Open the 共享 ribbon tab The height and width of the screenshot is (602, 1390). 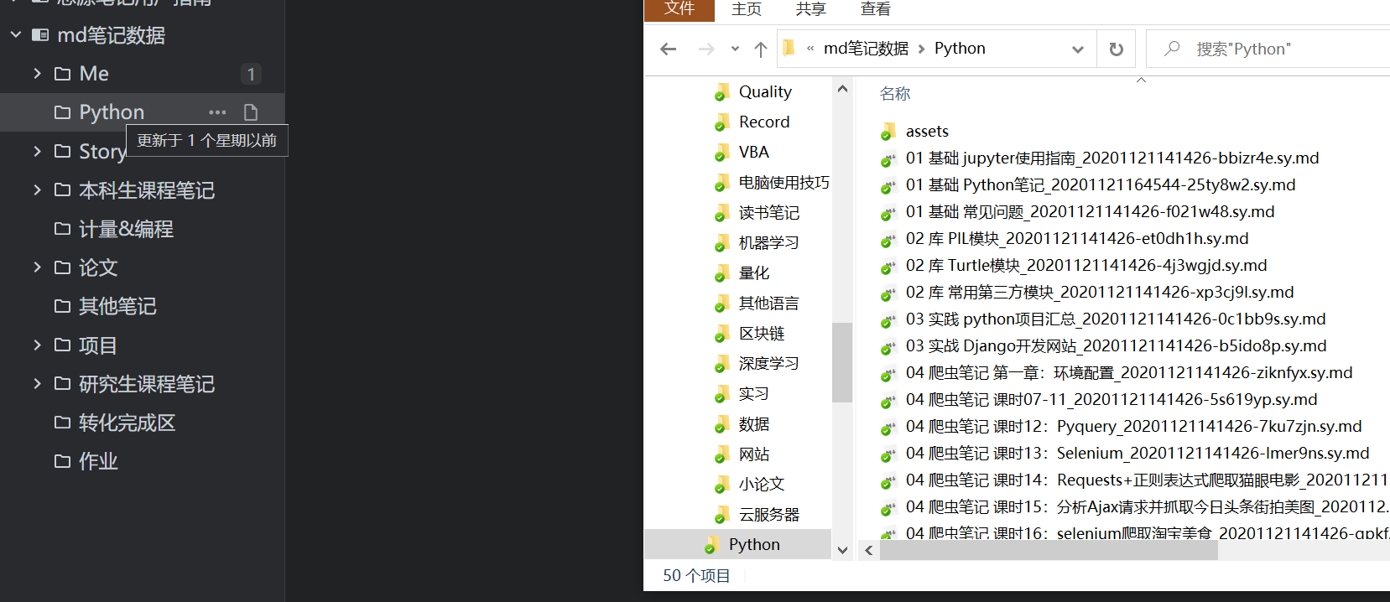click(811, 9)
